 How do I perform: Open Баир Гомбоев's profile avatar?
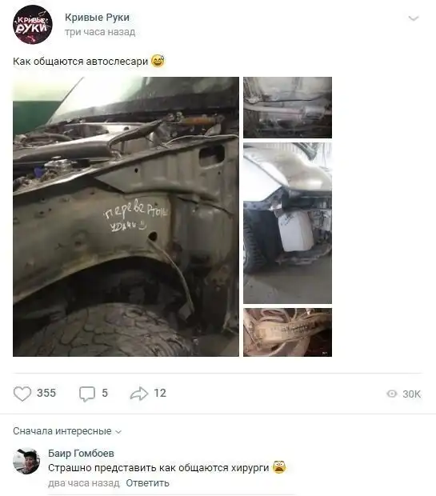pyautogui.click(x=26, y=461)
